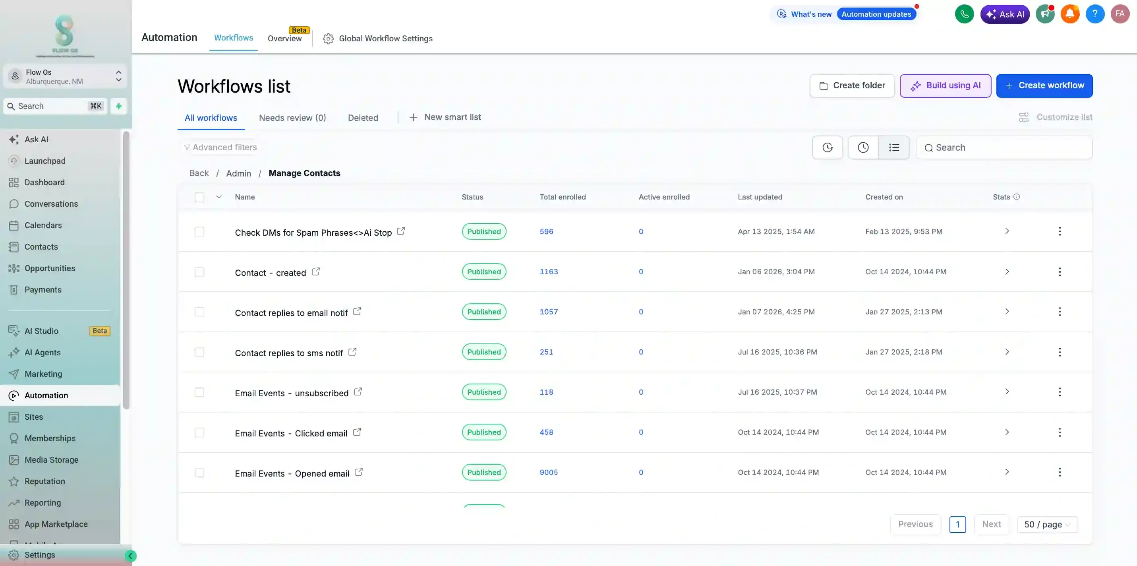Tick Email Events - Opened email checkbox

point(199,473)
